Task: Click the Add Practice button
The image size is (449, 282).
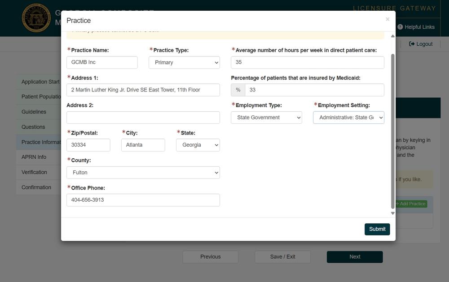Action: [x=410, y=204]
